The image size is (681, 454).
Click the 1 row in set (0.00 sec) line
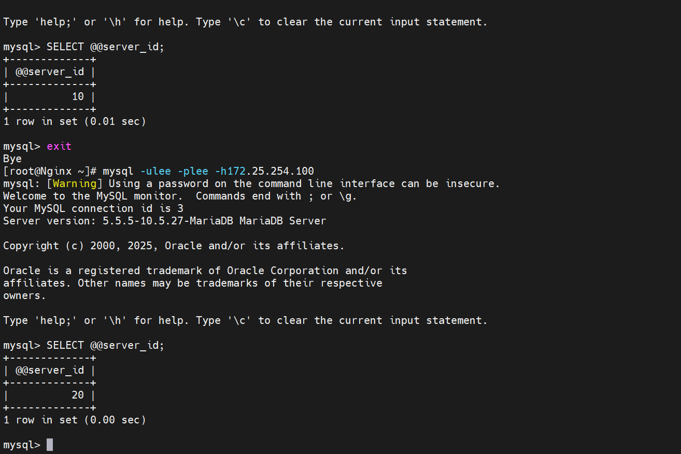click(x=75, y=420)
